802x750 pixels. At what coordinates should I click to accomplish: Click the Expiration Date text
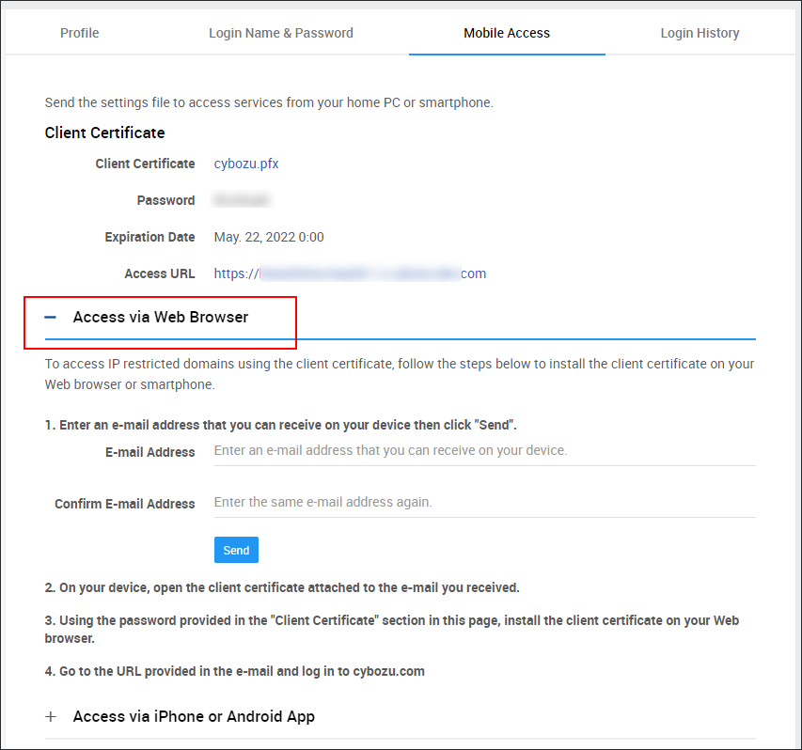(269, 237)
